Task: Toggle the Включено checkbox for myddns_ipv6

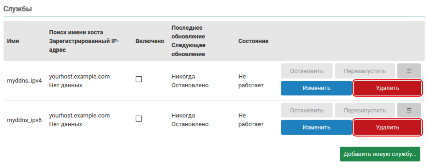Action: tap(139, 119)
